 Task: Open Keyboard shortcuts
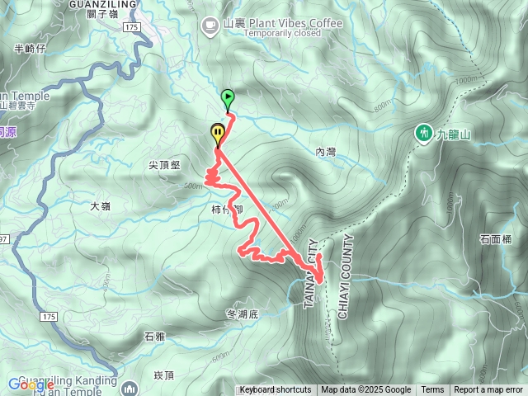276,390
